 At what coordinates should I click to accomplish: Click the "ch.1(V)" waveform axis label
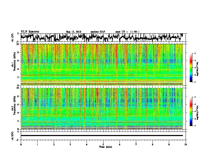13,38
